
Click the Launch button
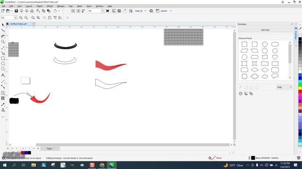pyautogui.click(x=161, y=11)
